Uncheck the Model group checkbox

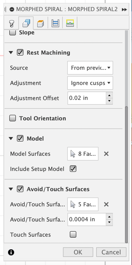(20, 139)
